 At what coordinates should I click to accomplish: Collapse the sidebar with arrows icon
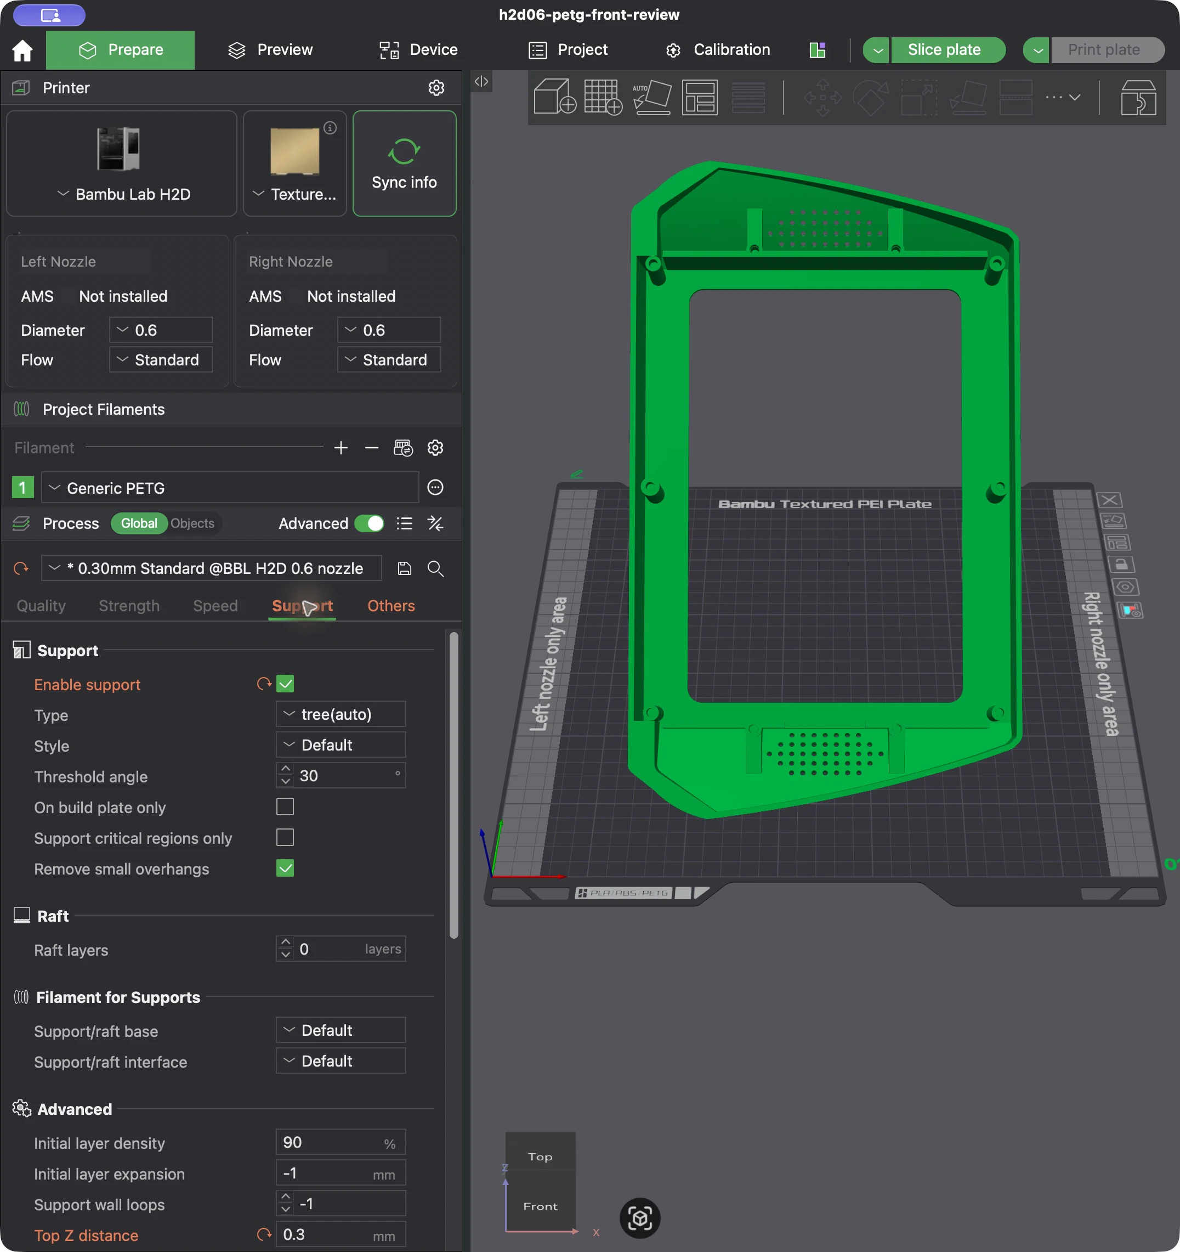coord(481,81)
